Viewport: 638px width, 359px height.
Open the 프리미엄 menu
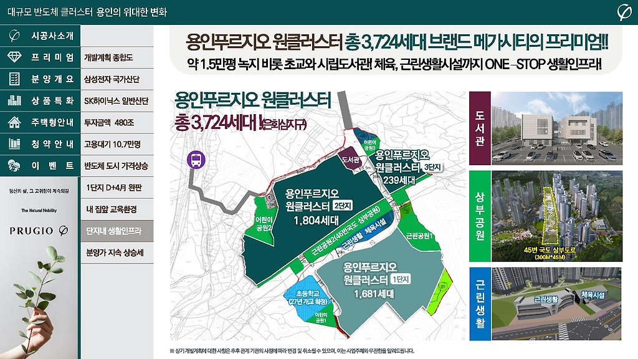(x=40, y=57)
